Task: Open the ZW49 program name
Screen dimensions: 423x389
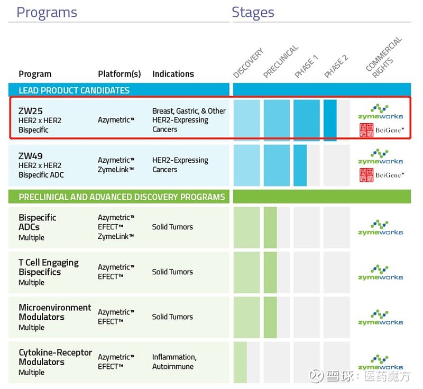Action: tap(31, 156)
